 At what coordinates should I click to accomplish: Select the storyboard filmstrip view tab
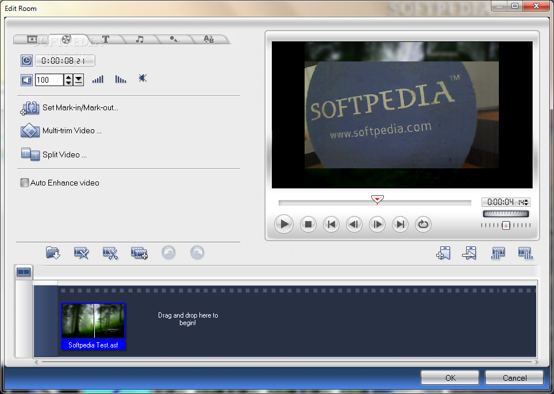point(24,272)
